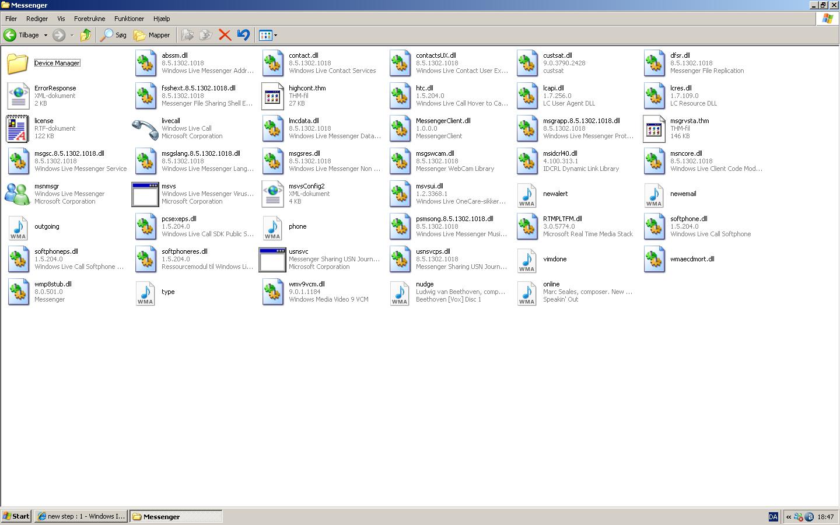Screen dimensions: 840x525
Task: Select the Device Manager folder icon
Action: [x=17, y=63]
